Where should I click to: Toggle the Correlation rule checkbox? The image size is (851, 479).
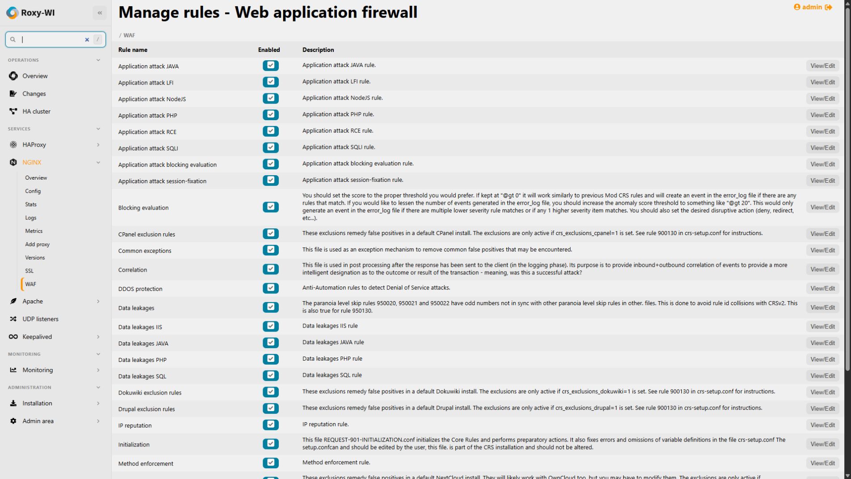point(271,269)
